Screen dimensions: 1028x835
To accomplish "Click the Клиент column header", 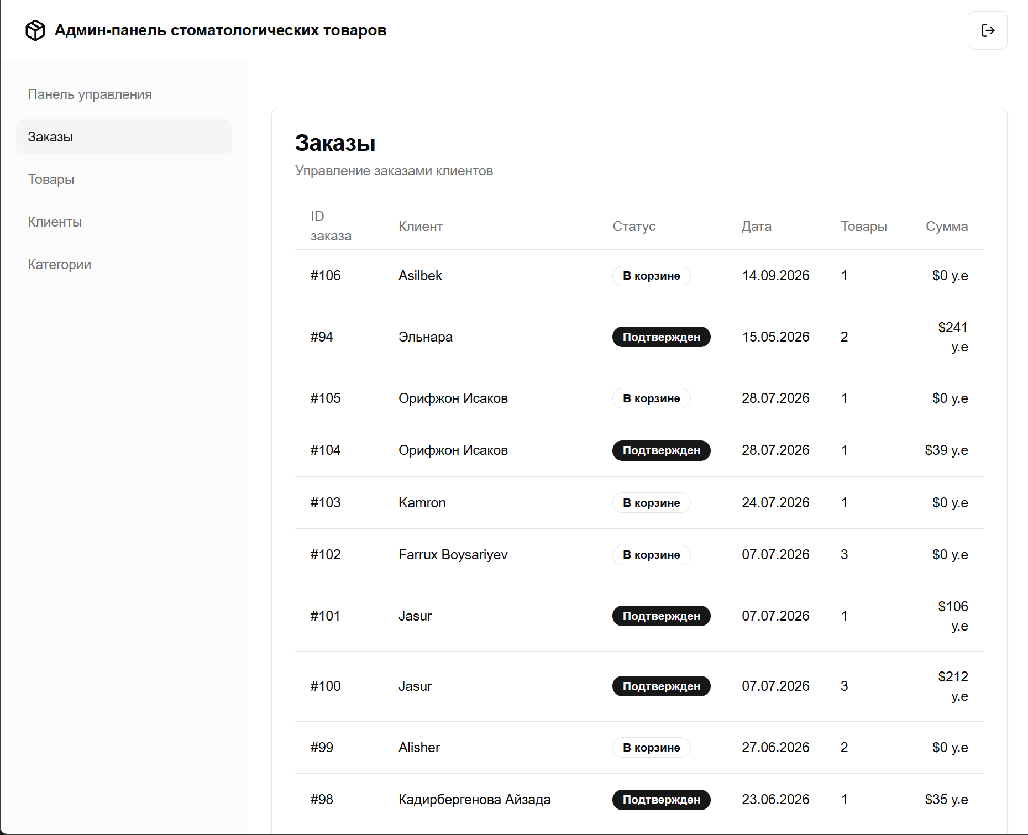I will tap(421, 227).
